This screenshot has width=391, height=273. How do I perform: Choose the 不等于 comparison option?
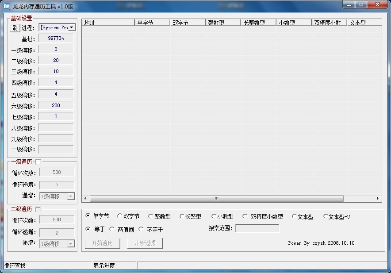[141, 229]
